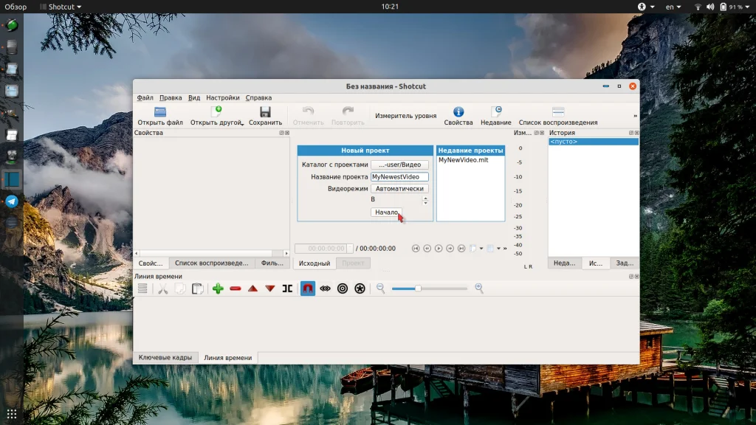Switch to the Ключевые кадры tab
Viewport: 756px width, 425px height.
pyautogui.click(x=165, y=357)
